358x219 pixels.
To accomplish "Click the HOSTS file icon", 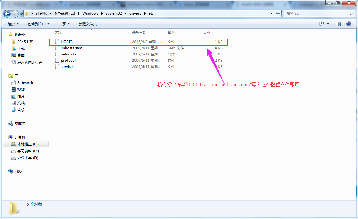I will tap(57, 42).
